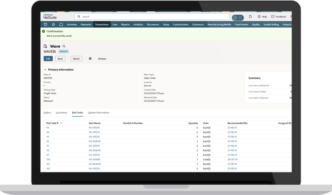Viewport: 332px width, 195px height.
Task: Click the magnifier icon next to Wave title
Action: pyautogui.click(x=64, y=46)
